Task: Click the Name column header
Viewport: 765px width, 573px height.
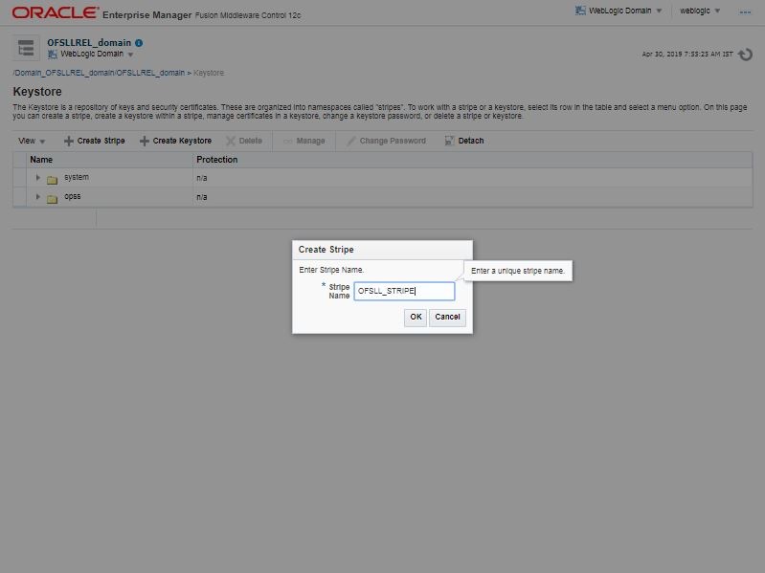Action: (x=110, y=160)
